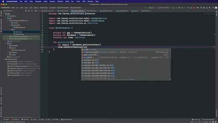Image resolution: width=218 pixels, height=123 pixels.
Task: Open the App Inspection tool window
Action: pyautogui.click(x=66, y=120)
